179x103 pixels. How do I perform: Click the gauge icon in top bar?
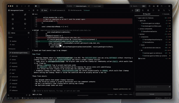(161, 6)
